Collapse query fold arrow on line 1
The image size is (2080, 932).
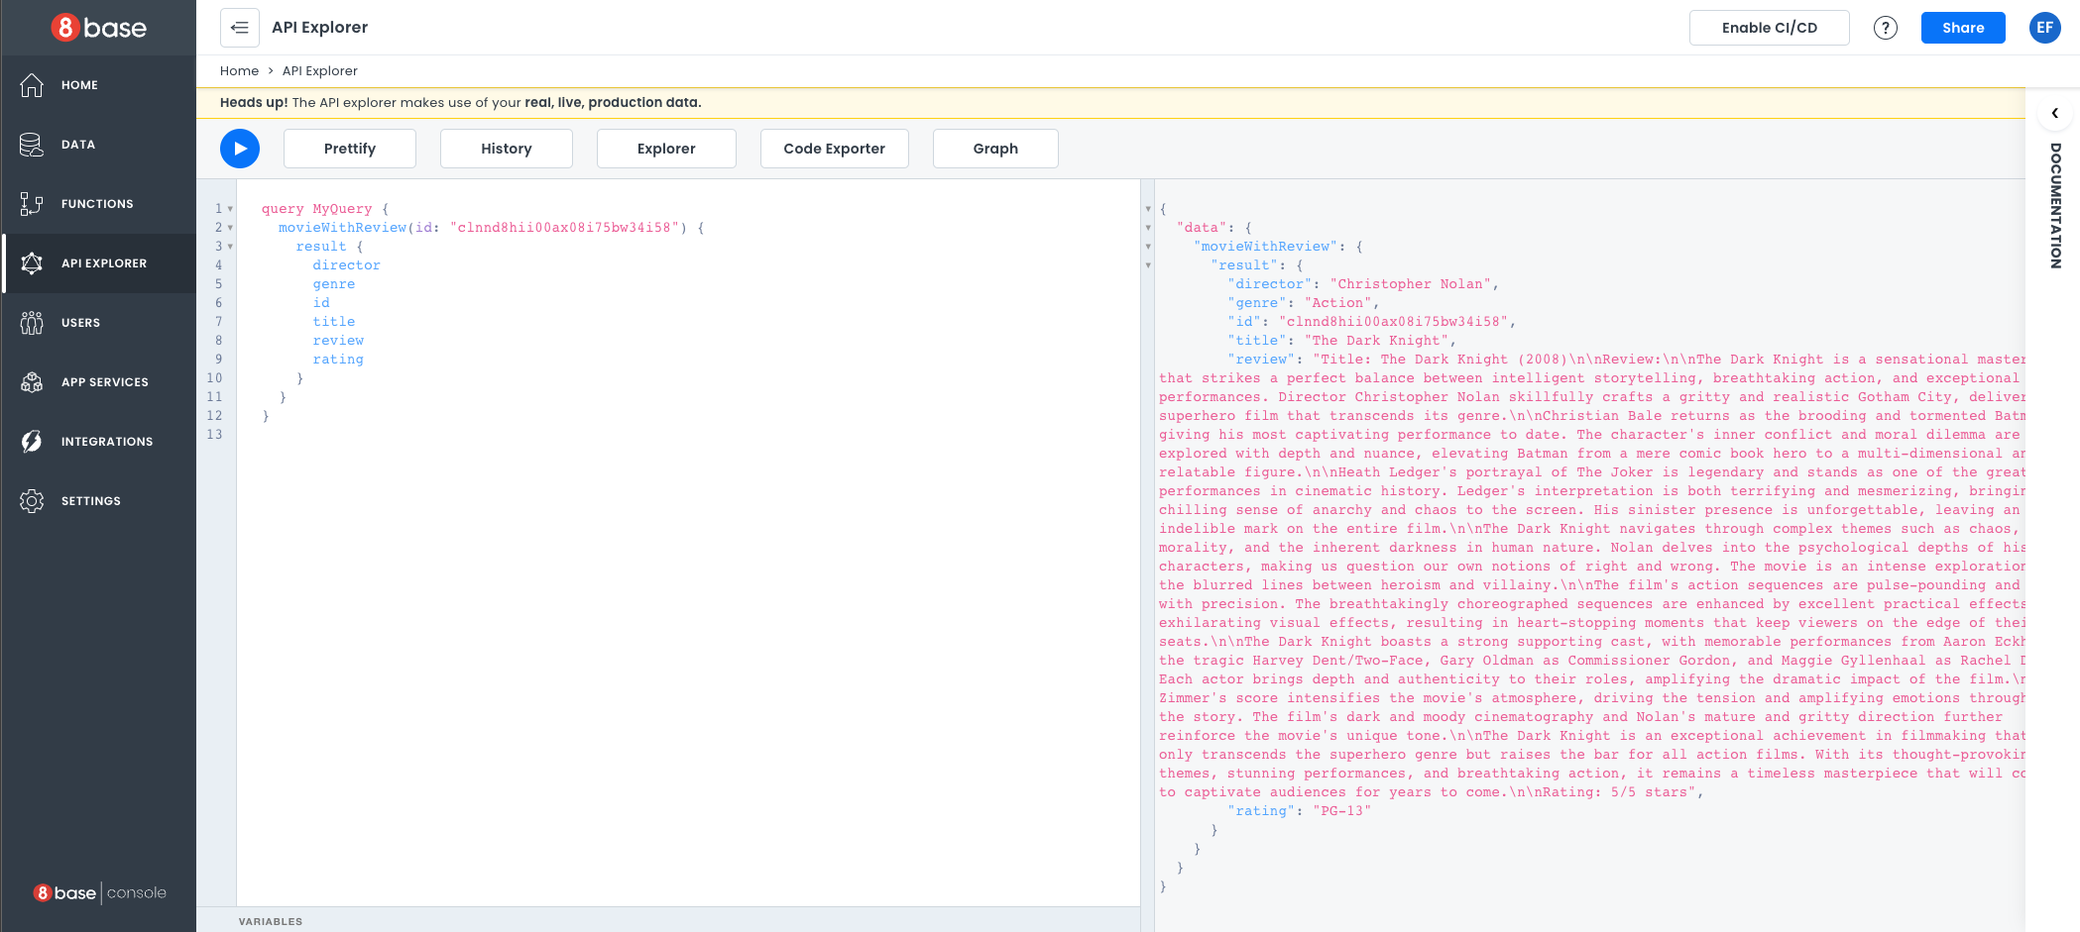(x=230, y=209)
